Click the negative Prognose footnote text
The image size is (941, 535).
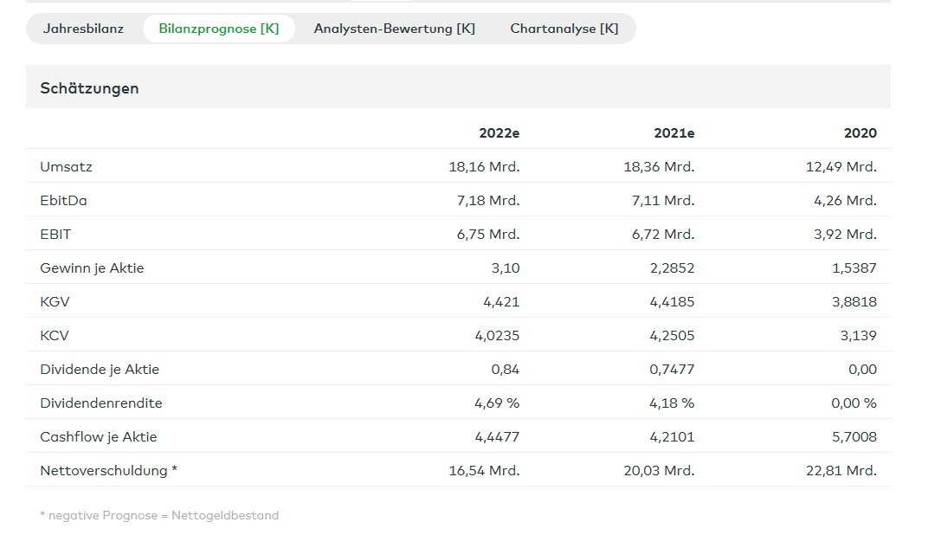pos(159,516)
